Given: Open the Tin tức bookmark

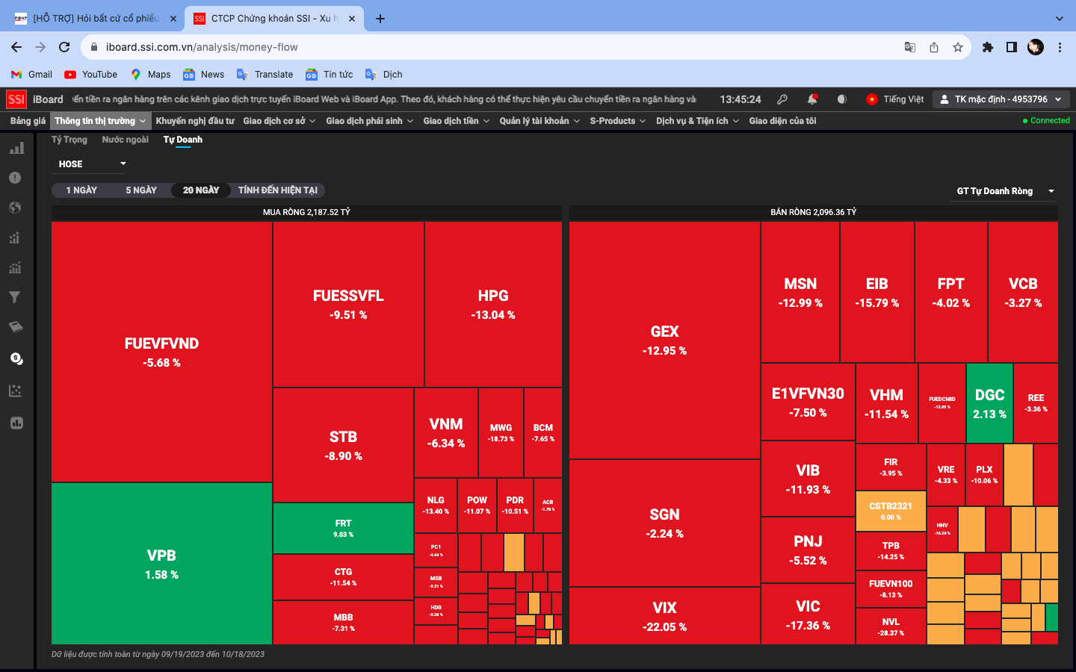Looking at the screenshot, I should click(x=330, y=75).
